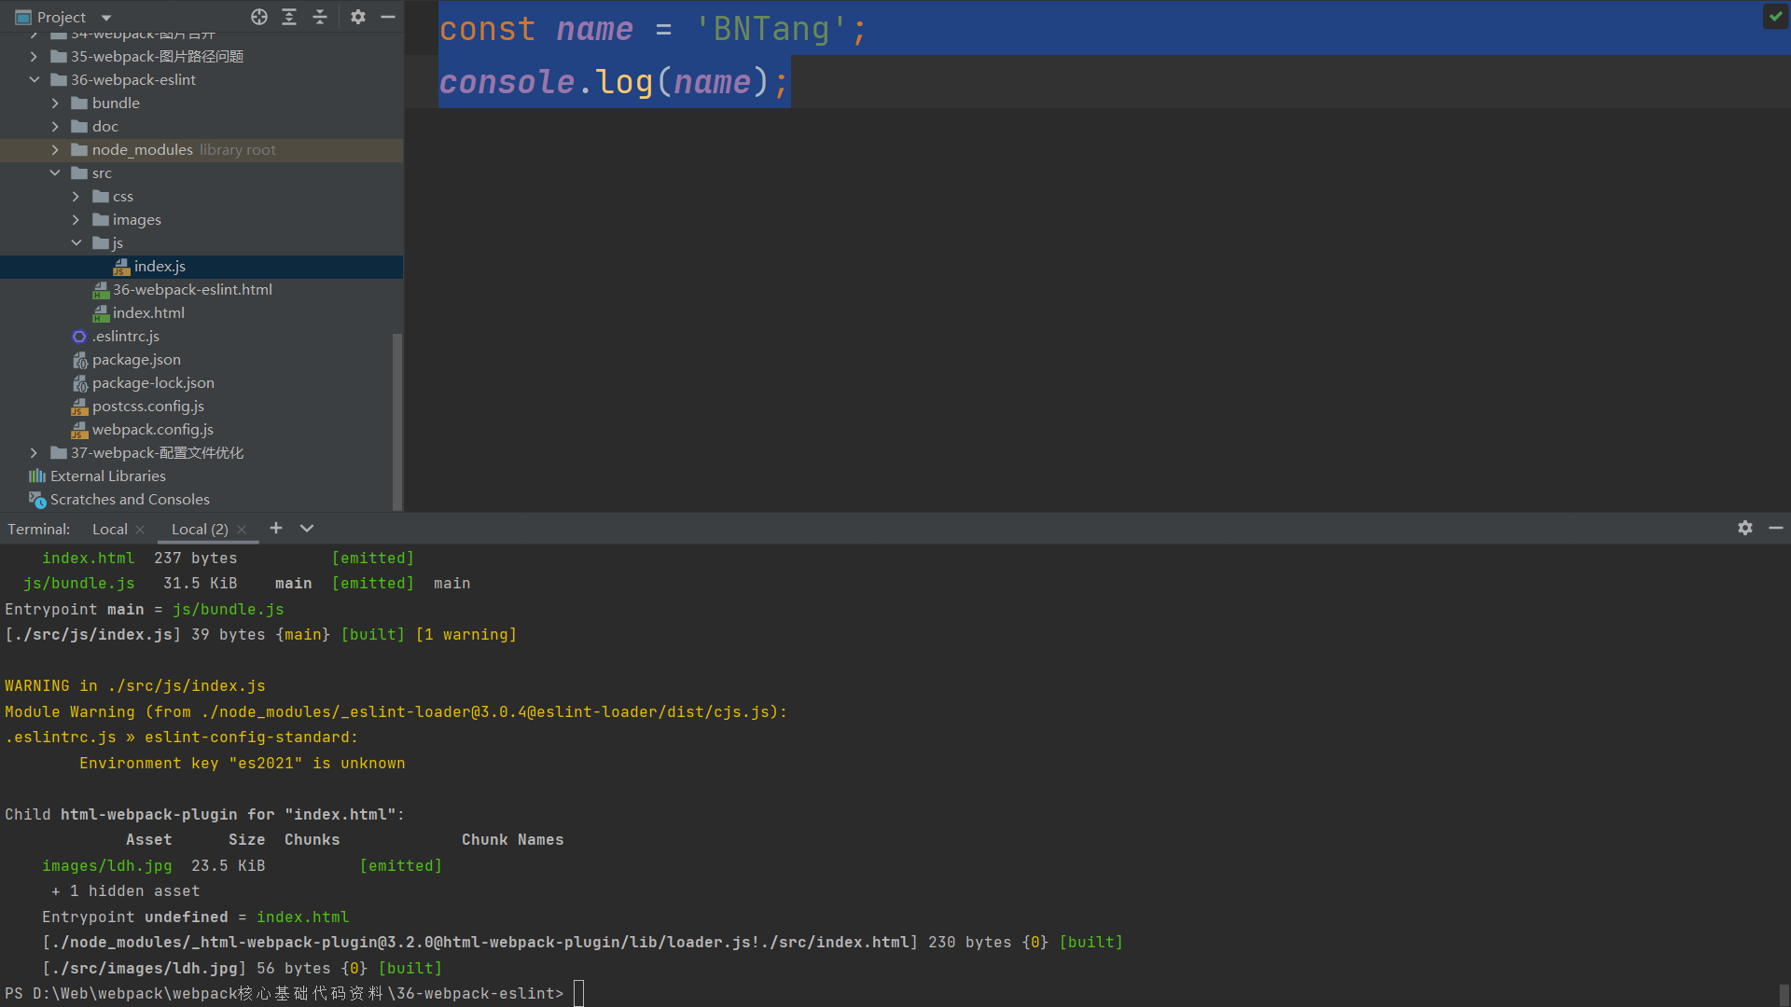Switch to the Local terminal tab
Screen dimensions: 1791x1007
[x=109, y=529]
